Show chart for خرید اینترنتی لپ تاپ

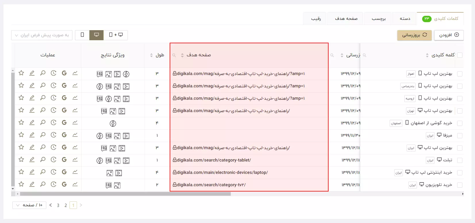75,172
